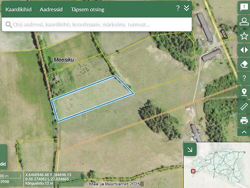Screen dimensions: 250x188
Task: Expand search panel with double chevron
Action: coord(186,8)
